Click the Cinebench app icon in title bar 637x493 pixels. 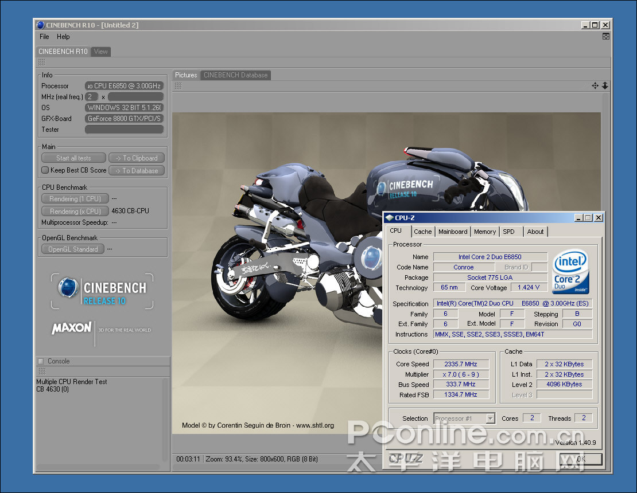[41, 25]
